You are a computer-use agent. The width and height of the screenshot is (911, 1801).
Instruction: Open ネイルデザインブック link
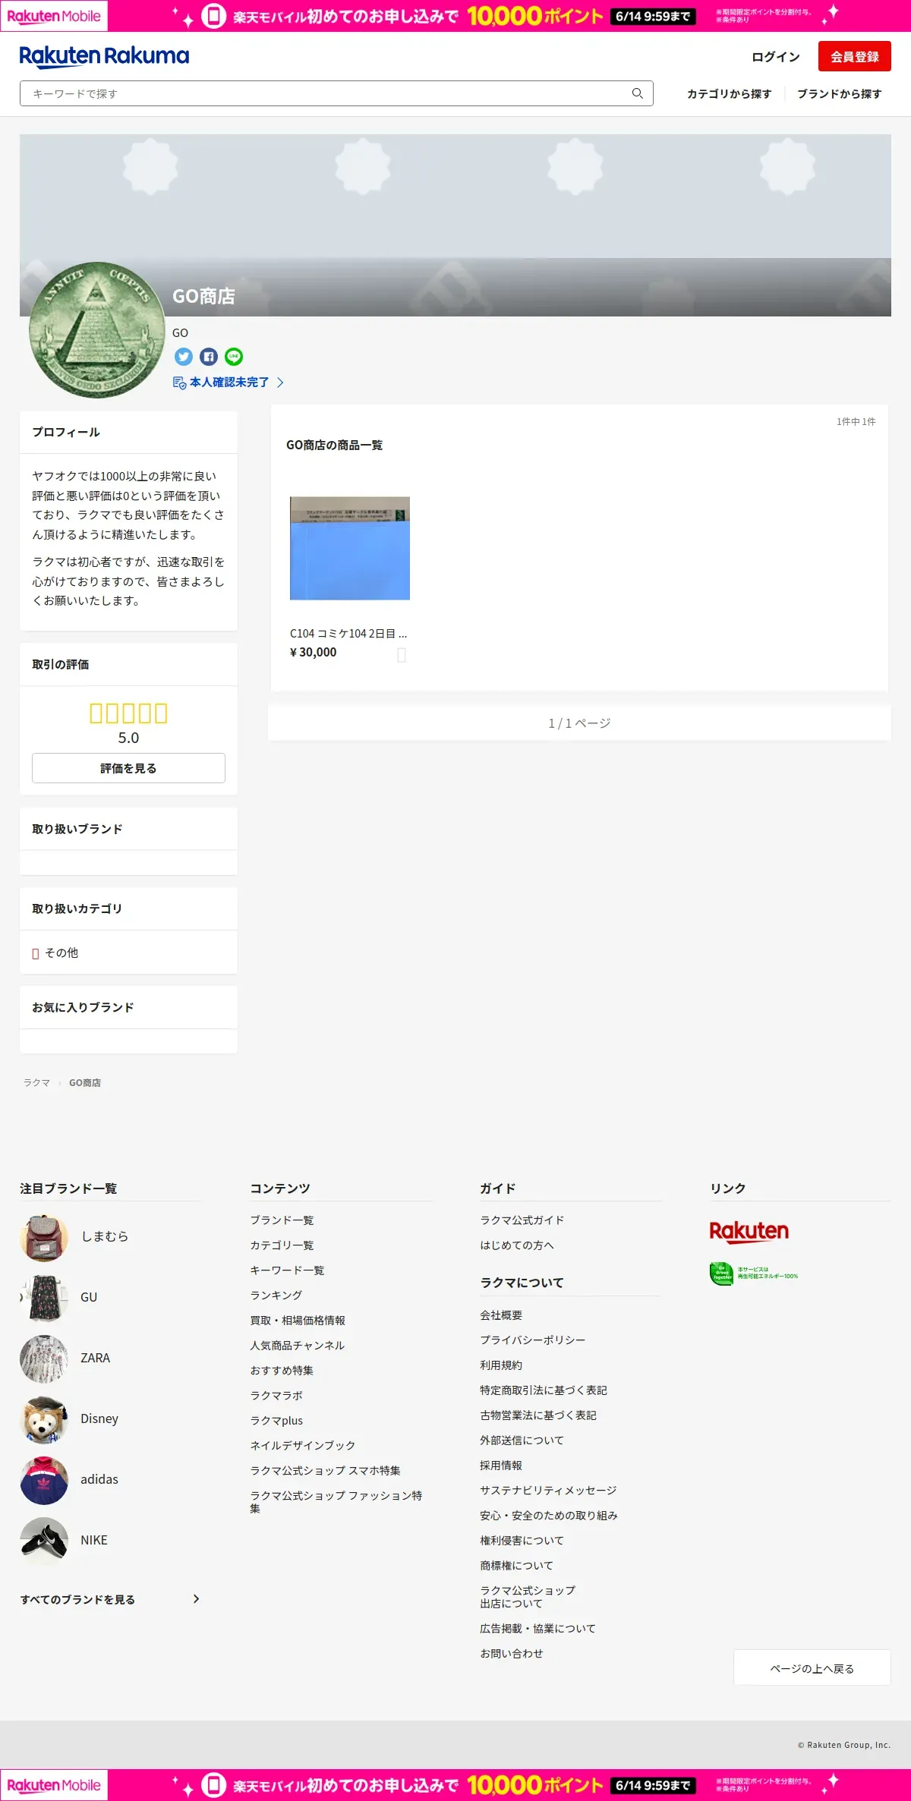303,1445
